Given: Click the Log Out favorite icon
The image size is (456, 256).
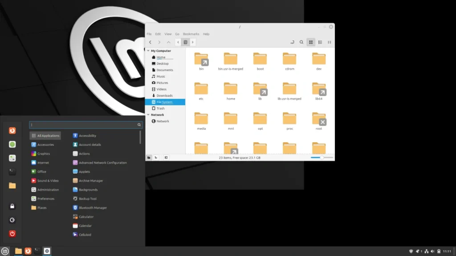Looking at the screenshot, I should [x=12, y=220].
